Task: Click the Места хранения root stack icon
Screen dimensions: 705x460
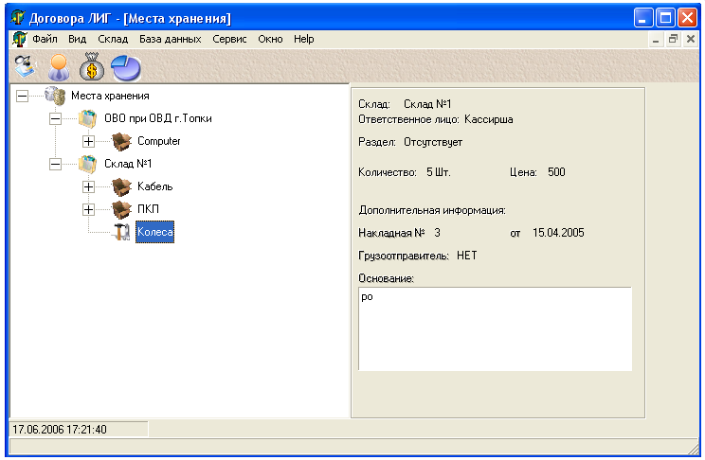Action: [x=55, y=96]
